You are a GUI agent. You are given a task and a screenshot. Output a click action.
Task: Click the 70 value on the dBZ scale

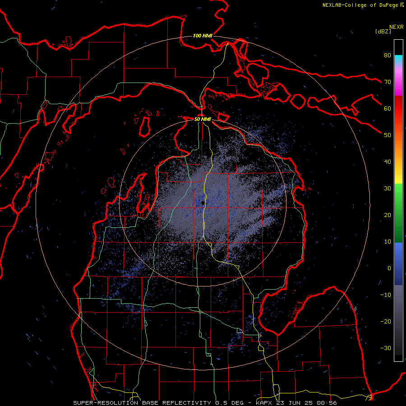[388, 82]
